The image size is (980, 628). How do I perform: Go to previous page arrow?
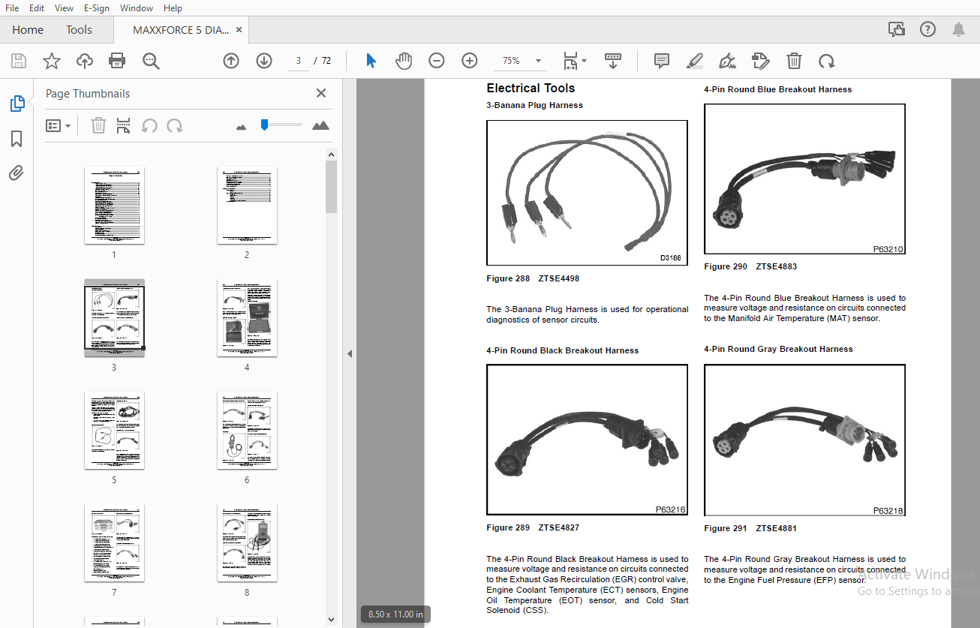pos(231,61)
